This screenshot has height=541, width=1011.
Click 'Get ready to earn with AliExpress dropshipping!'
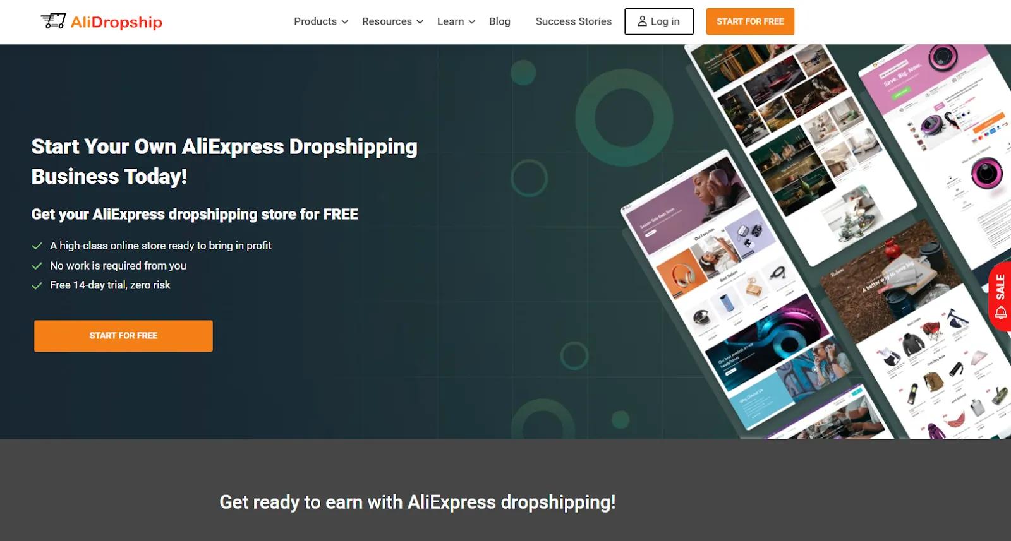pyautogui.click(x=418, y=502)
